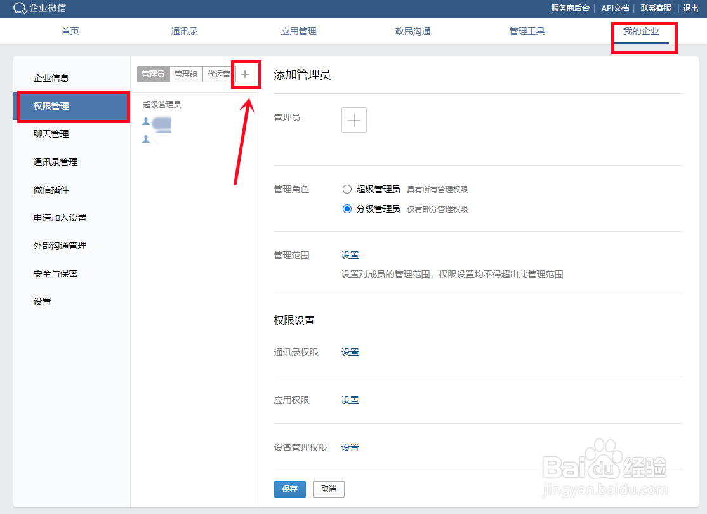This screenshot has width=707, height=514.
Task: Open the 应用管理 menu item
Action: [x=298, y=30]
